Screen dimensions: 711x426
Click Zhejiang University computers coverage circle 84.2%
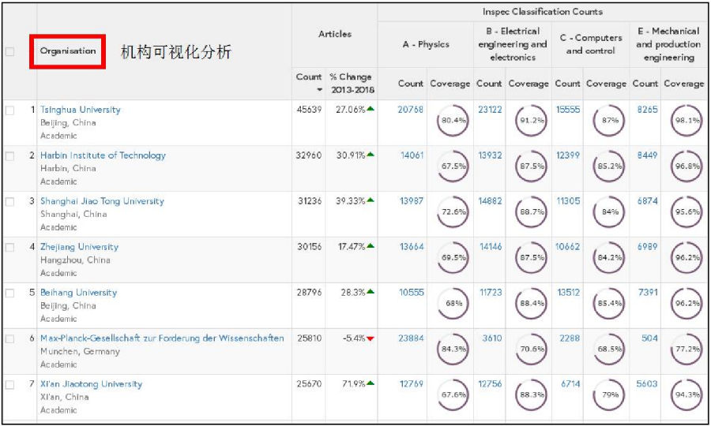pyautogui.click(x=609, y=258)
